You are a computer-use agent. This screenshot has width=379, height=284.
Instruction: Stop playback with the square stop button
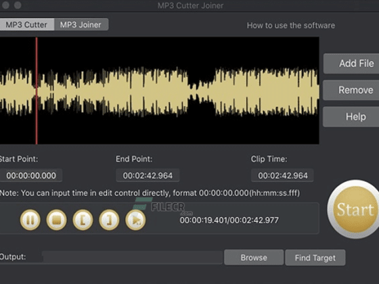(56, 220)
